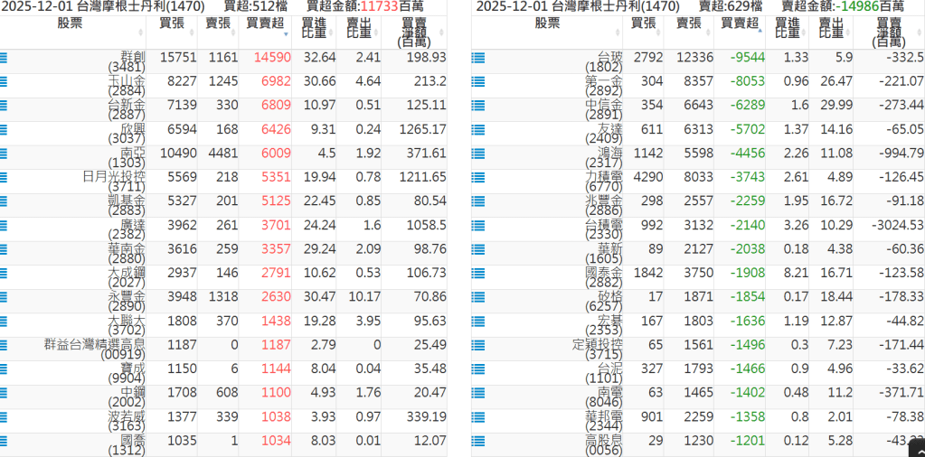Open the list icon for 玉山金 (2884)
Screen dimensions: 925x457
pos(5,81)
